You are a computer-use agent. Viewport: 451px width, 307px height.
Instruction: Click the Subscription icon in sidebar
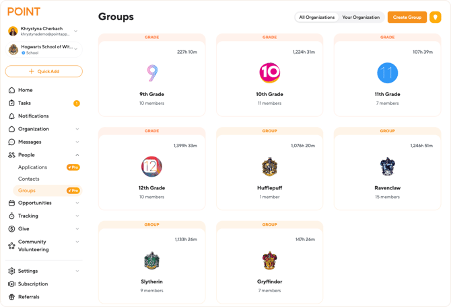click(11, 284)
